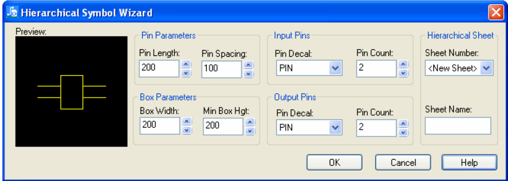The width and height of the screenshot is (508, 181).
Task: Decrease Pin Spacing with down arrow
Action: [x=249, y=74]
